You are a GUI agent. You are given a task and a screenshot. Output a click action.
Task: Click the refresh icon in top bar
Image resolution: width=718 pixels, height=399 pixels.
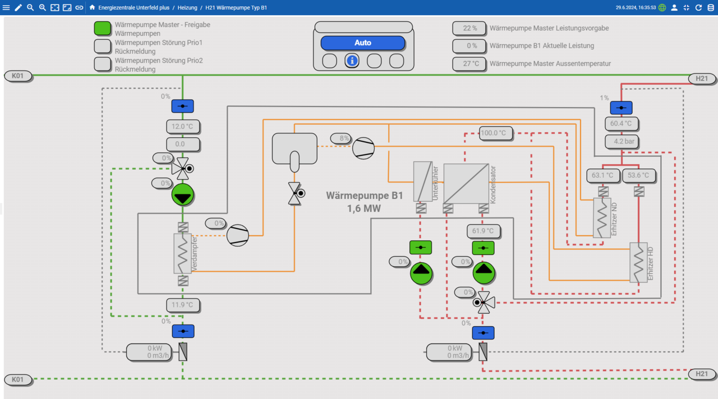698,8
